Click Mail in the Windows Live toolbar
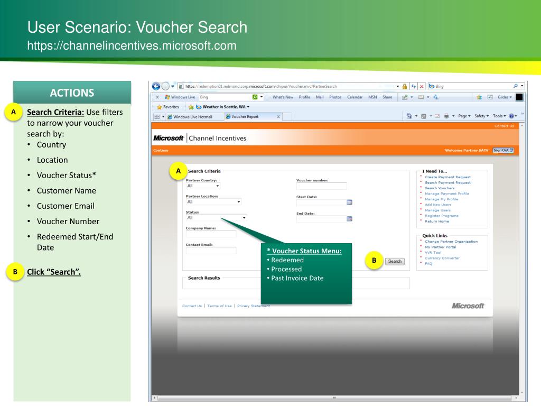Viewport: 541px width, 406px height. 320,97
